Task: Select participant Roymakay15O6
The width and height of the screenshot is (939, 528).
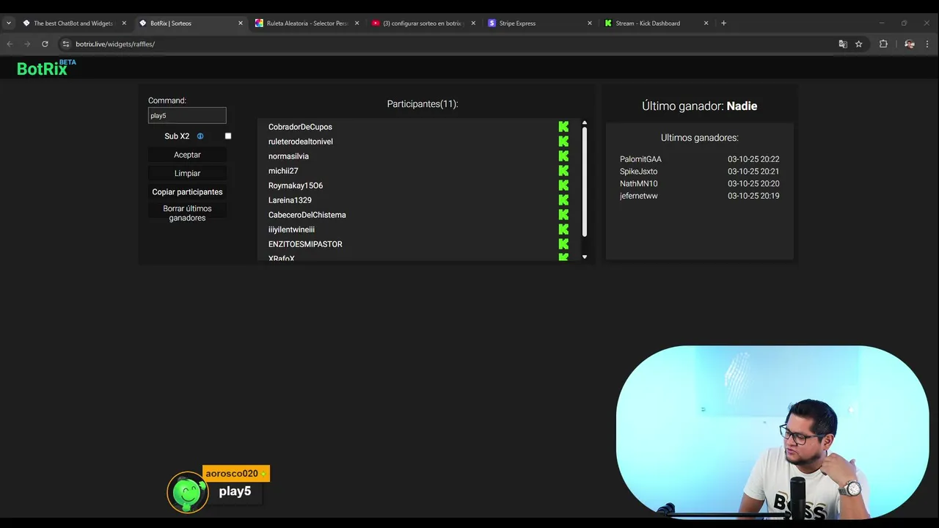Action: [296, 186]
